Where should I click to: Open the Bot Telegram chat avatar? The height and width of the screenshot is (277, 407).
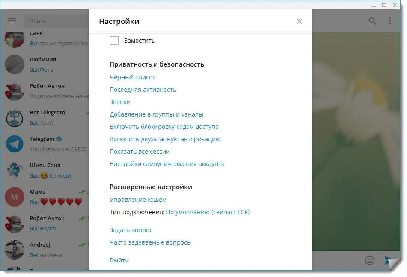pyautogui.click(x=14, y=117)
